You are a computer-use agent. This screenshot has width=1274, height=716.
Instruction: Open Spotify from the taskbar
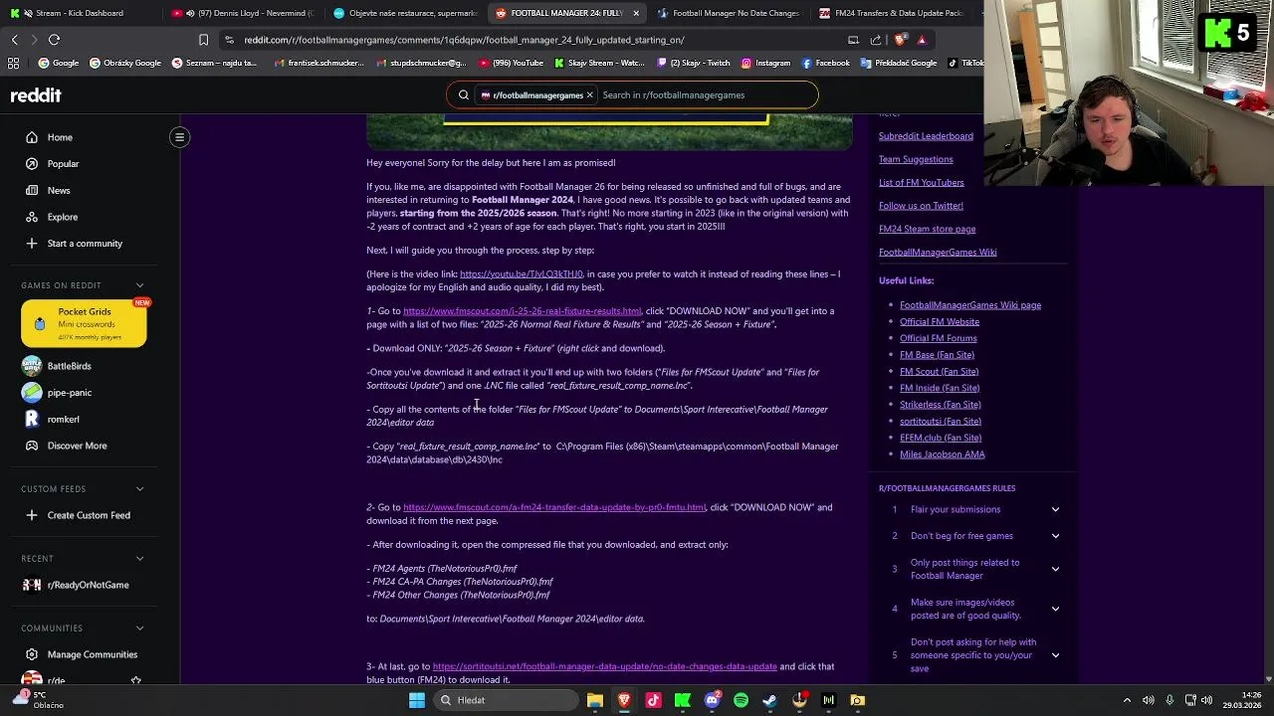coord(741,700)
